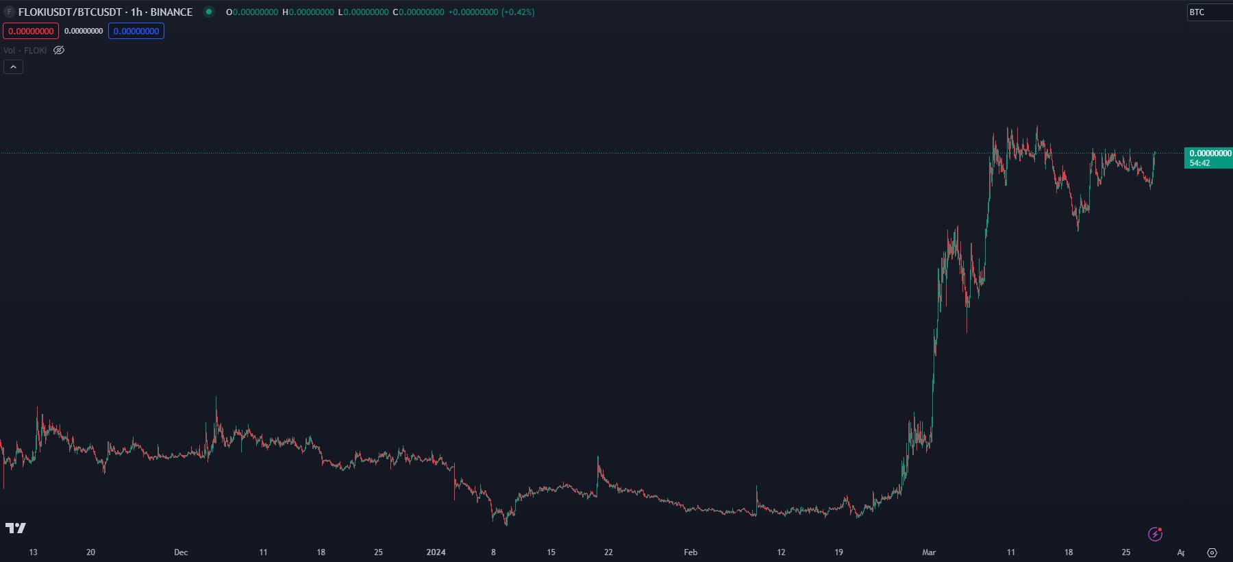Click the round F symbol logo icon
The width and height of the screenshot is (1233, 562).
coord(10,12)
